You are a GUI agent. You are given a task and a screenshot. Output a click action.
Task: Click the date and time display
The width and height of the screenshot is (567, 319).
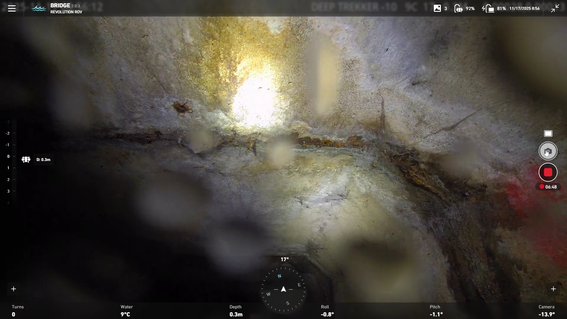(524, 9)
